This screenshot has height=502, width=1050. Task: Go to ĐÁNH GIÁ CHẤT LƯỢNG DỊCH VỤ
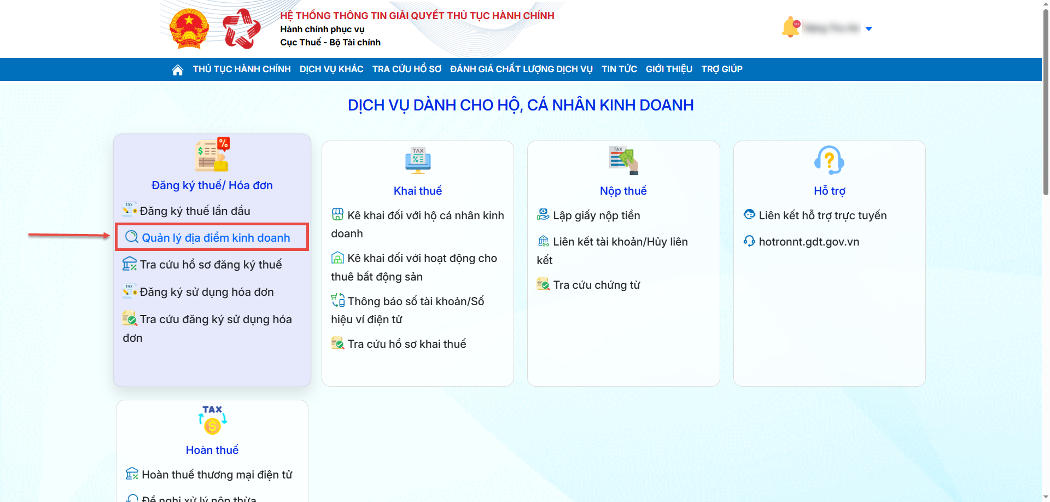click(x=521, y=69)
